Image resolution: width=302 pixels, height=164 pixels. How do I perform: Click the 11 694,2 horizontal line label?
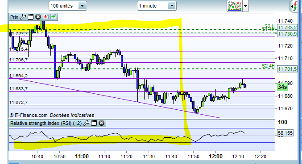tap(18, 76)
